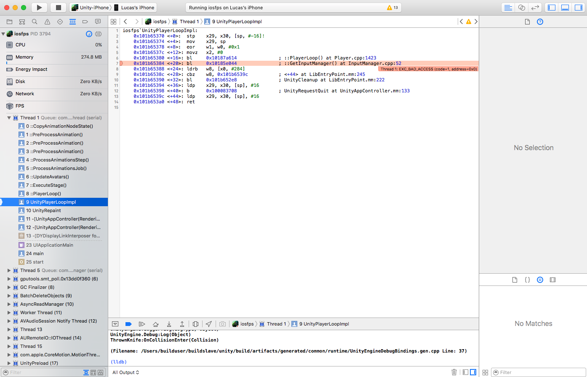The width and height of the screenshot is (587, 377).
Task: Toggle the Debug area visibility
Action: coord(565,8)
